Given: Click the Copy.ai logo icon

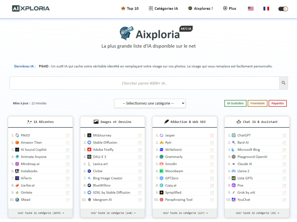Looking at the screenshot, I should click(x=162, y=185).
